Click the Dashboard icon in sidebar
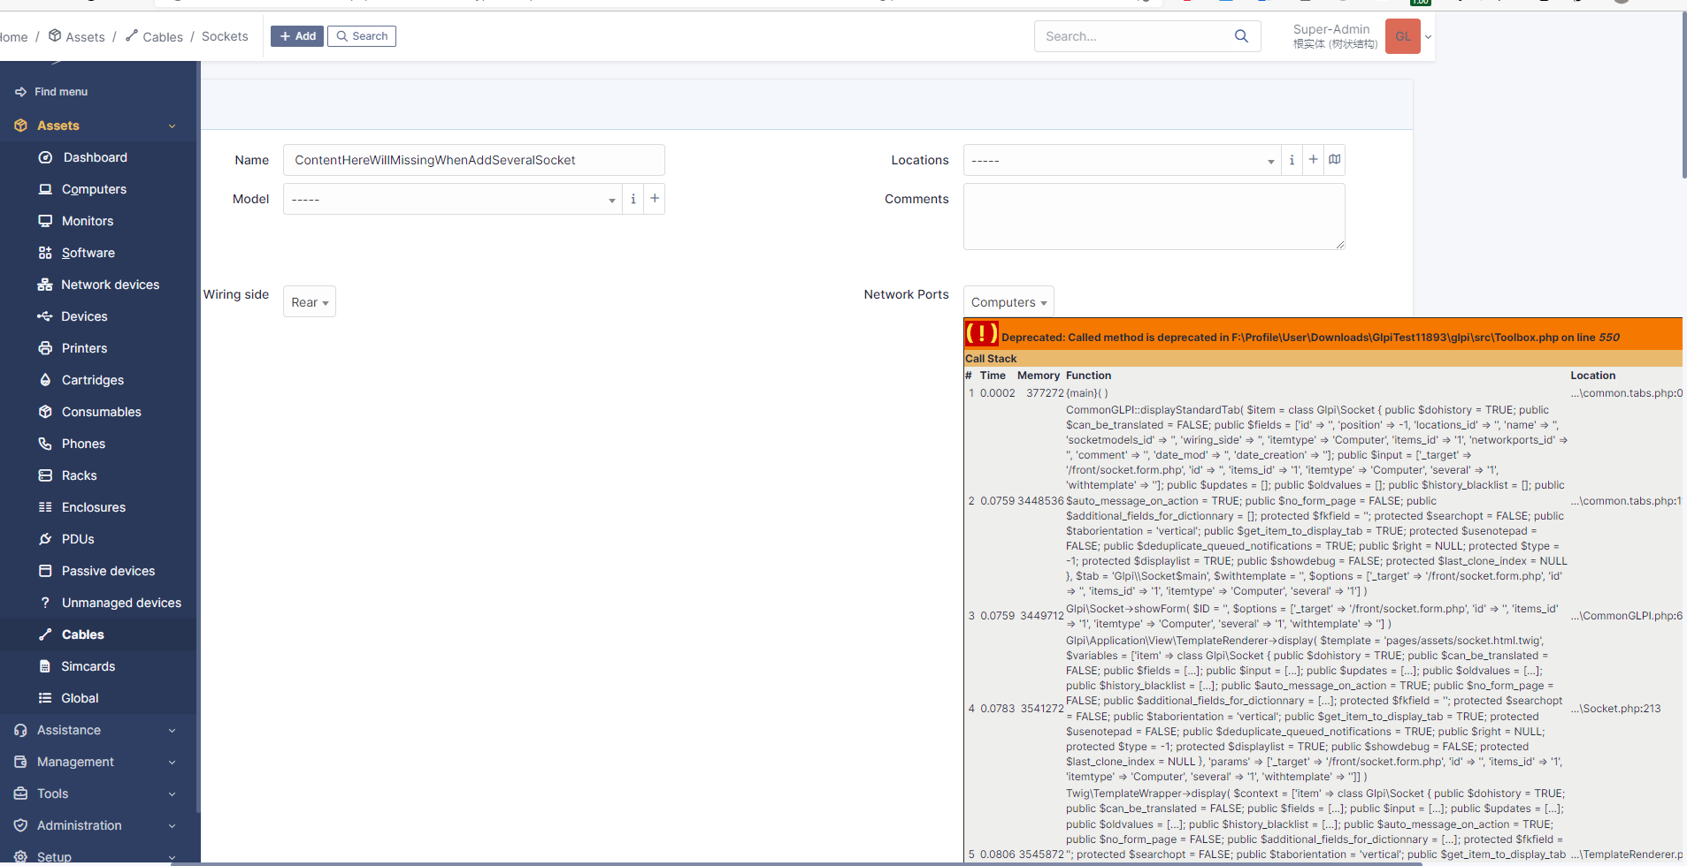1687x866 pixels. 45,157
